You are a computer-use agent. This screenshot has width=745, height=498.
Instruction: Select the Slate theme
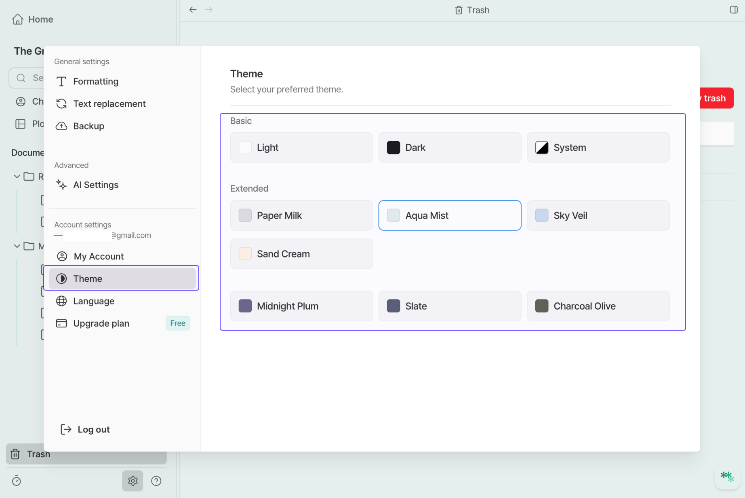pyautogui.click(x=450, y=306)
